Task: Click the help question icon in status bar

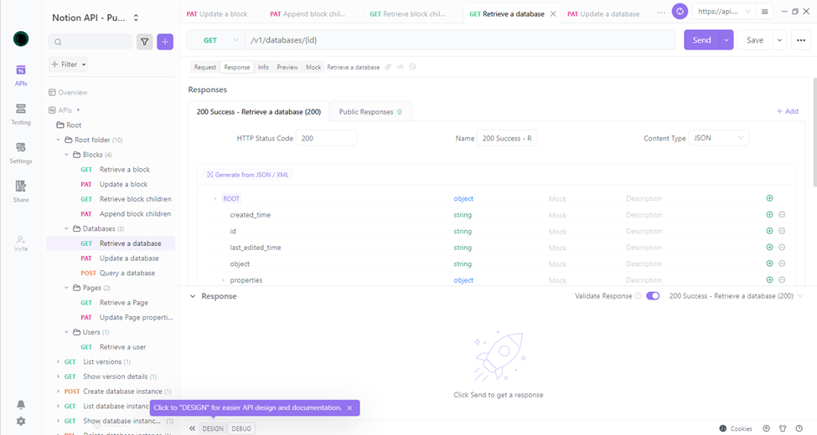Action: 799,428
